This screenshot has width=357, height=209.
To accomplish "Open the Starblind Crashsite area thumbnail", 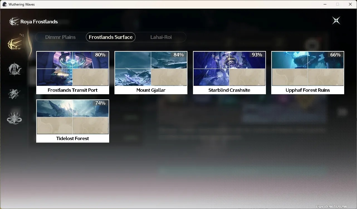I will click(229, 69).
